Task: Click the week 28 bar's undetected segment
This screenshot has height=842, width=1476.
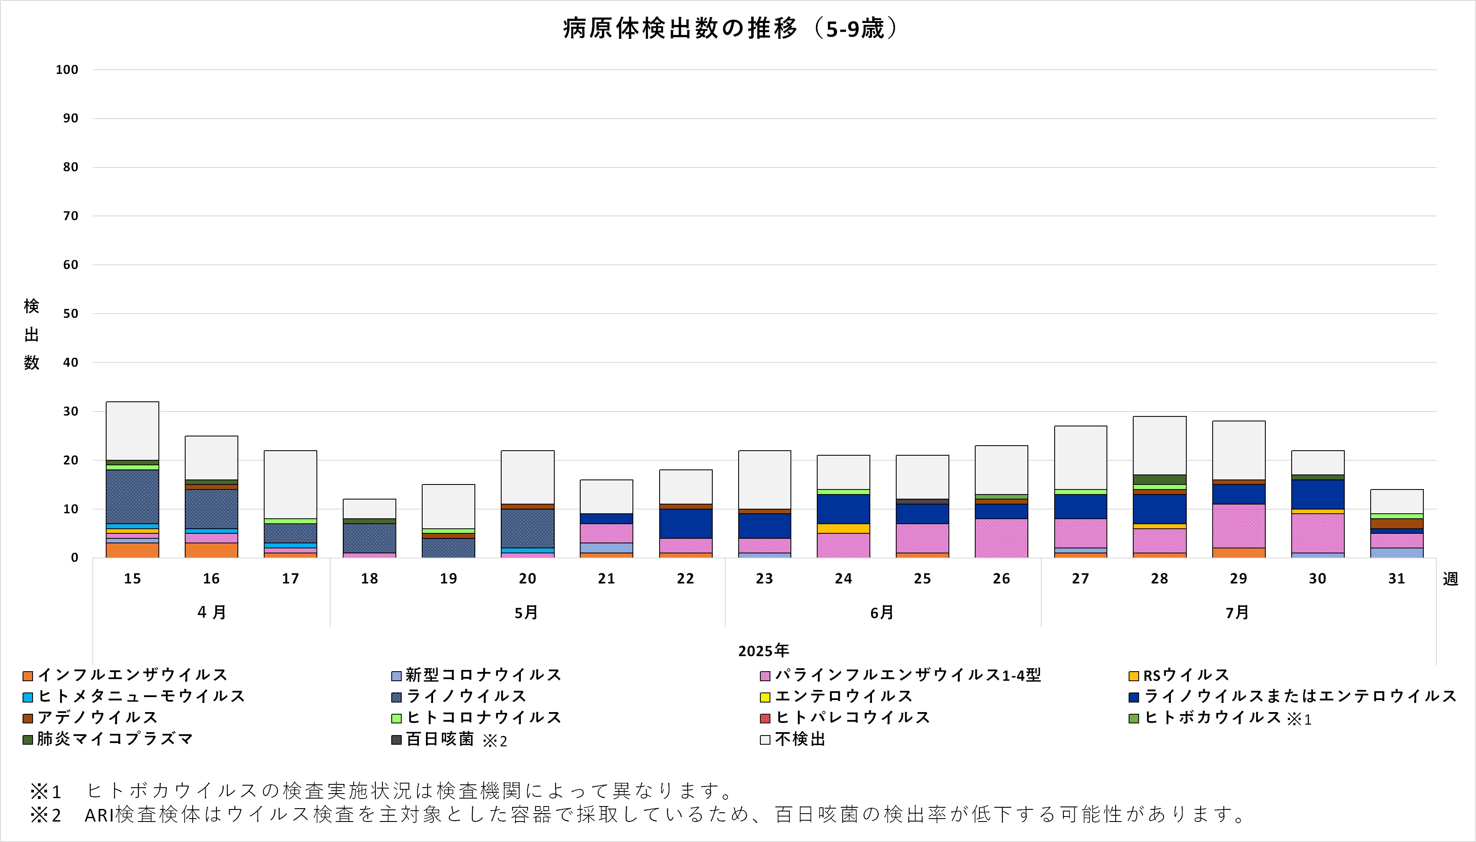Action: (1160, 445)
